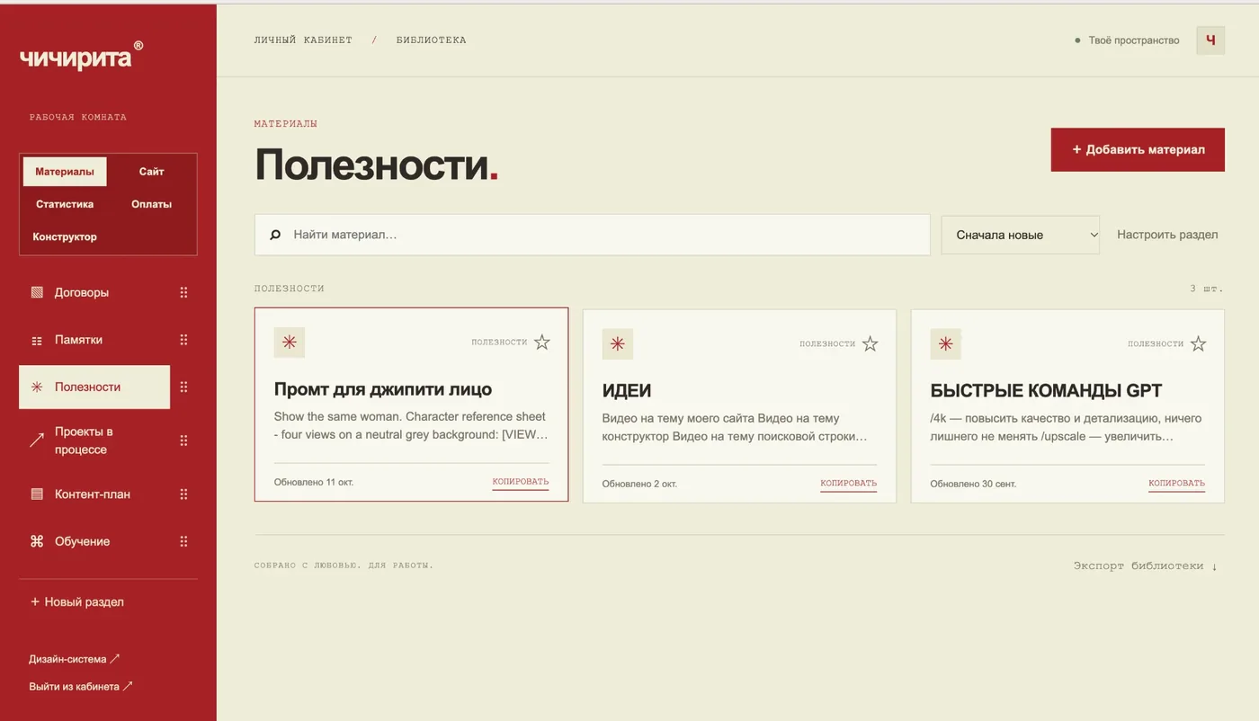The image size is (1259, 721).
Task: Click the Личный кабинет breadcrumb
Action: 303,40
